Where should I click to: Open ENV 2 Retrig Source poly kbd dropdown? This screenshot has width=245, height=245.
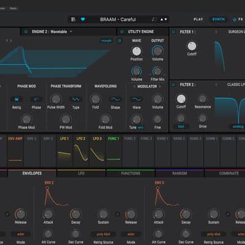[x=104, y=234]
